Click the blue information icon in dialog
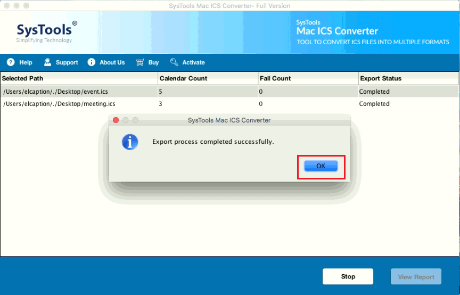 coord(130,142)
